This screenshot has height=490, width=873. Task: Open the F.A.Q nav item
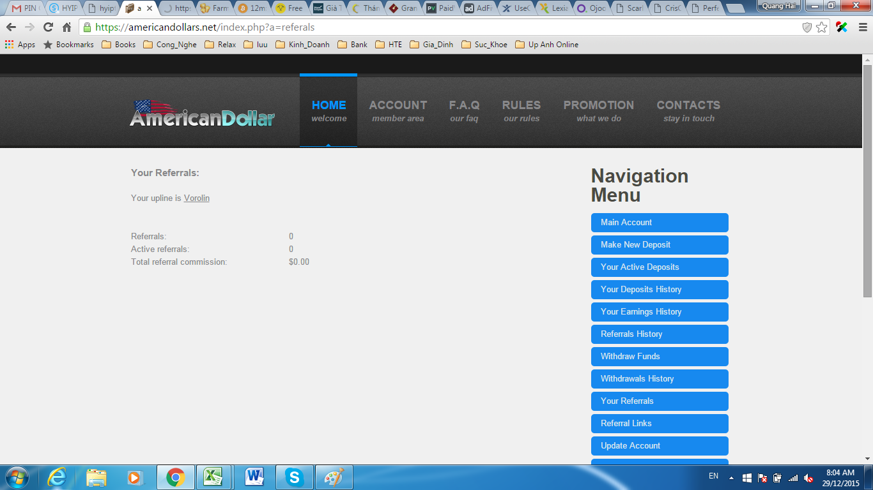[x=465, y=111]
